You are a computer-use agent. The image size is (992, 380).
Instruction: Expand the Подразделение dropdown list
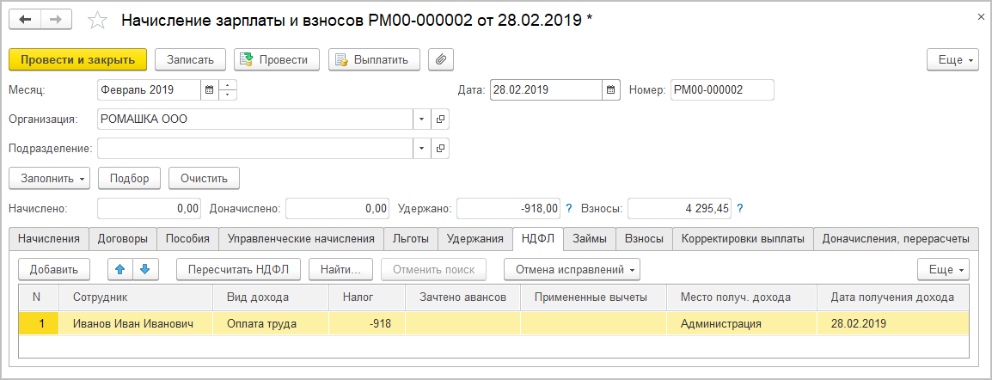tap(421, 148)
